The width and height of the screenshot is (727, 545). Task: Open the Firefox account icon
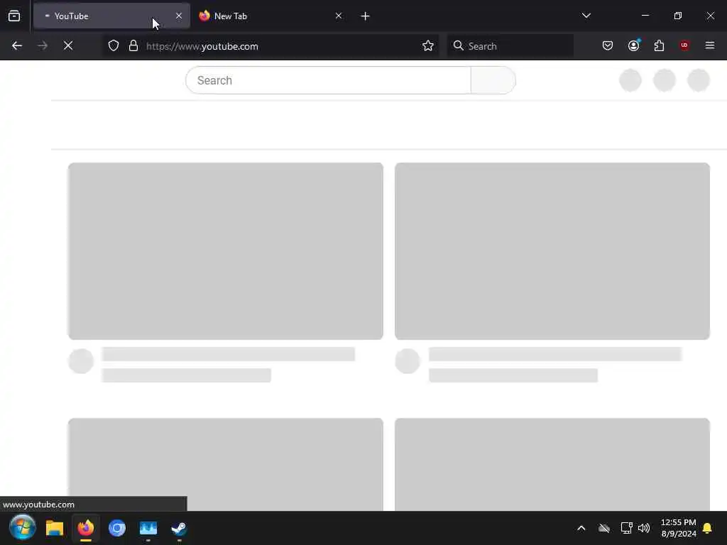pyautogui.click(x=634, y=45)
